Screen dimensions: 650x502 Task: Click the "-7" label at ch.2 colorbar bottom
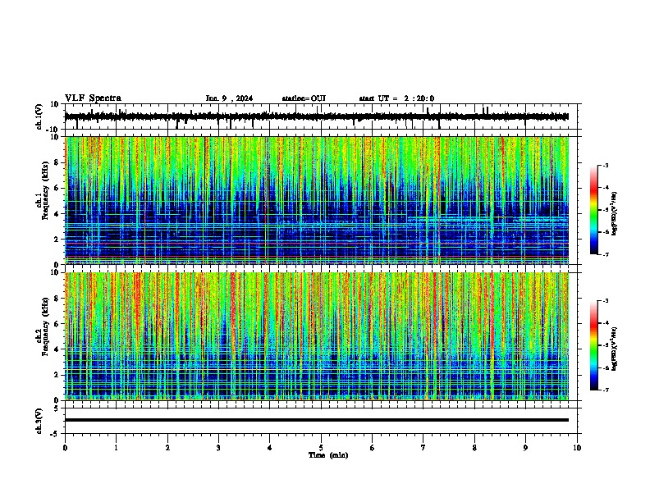(606, 390)
